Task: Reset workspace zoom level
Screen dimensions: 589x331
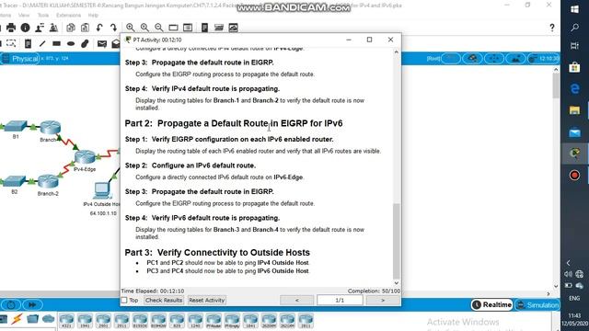Action: (x=144, y=28)
